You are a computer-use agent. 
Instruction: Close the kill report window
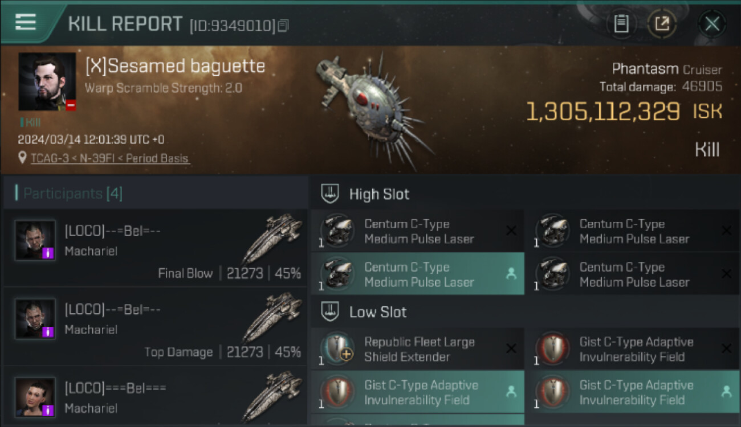[712, 23]
